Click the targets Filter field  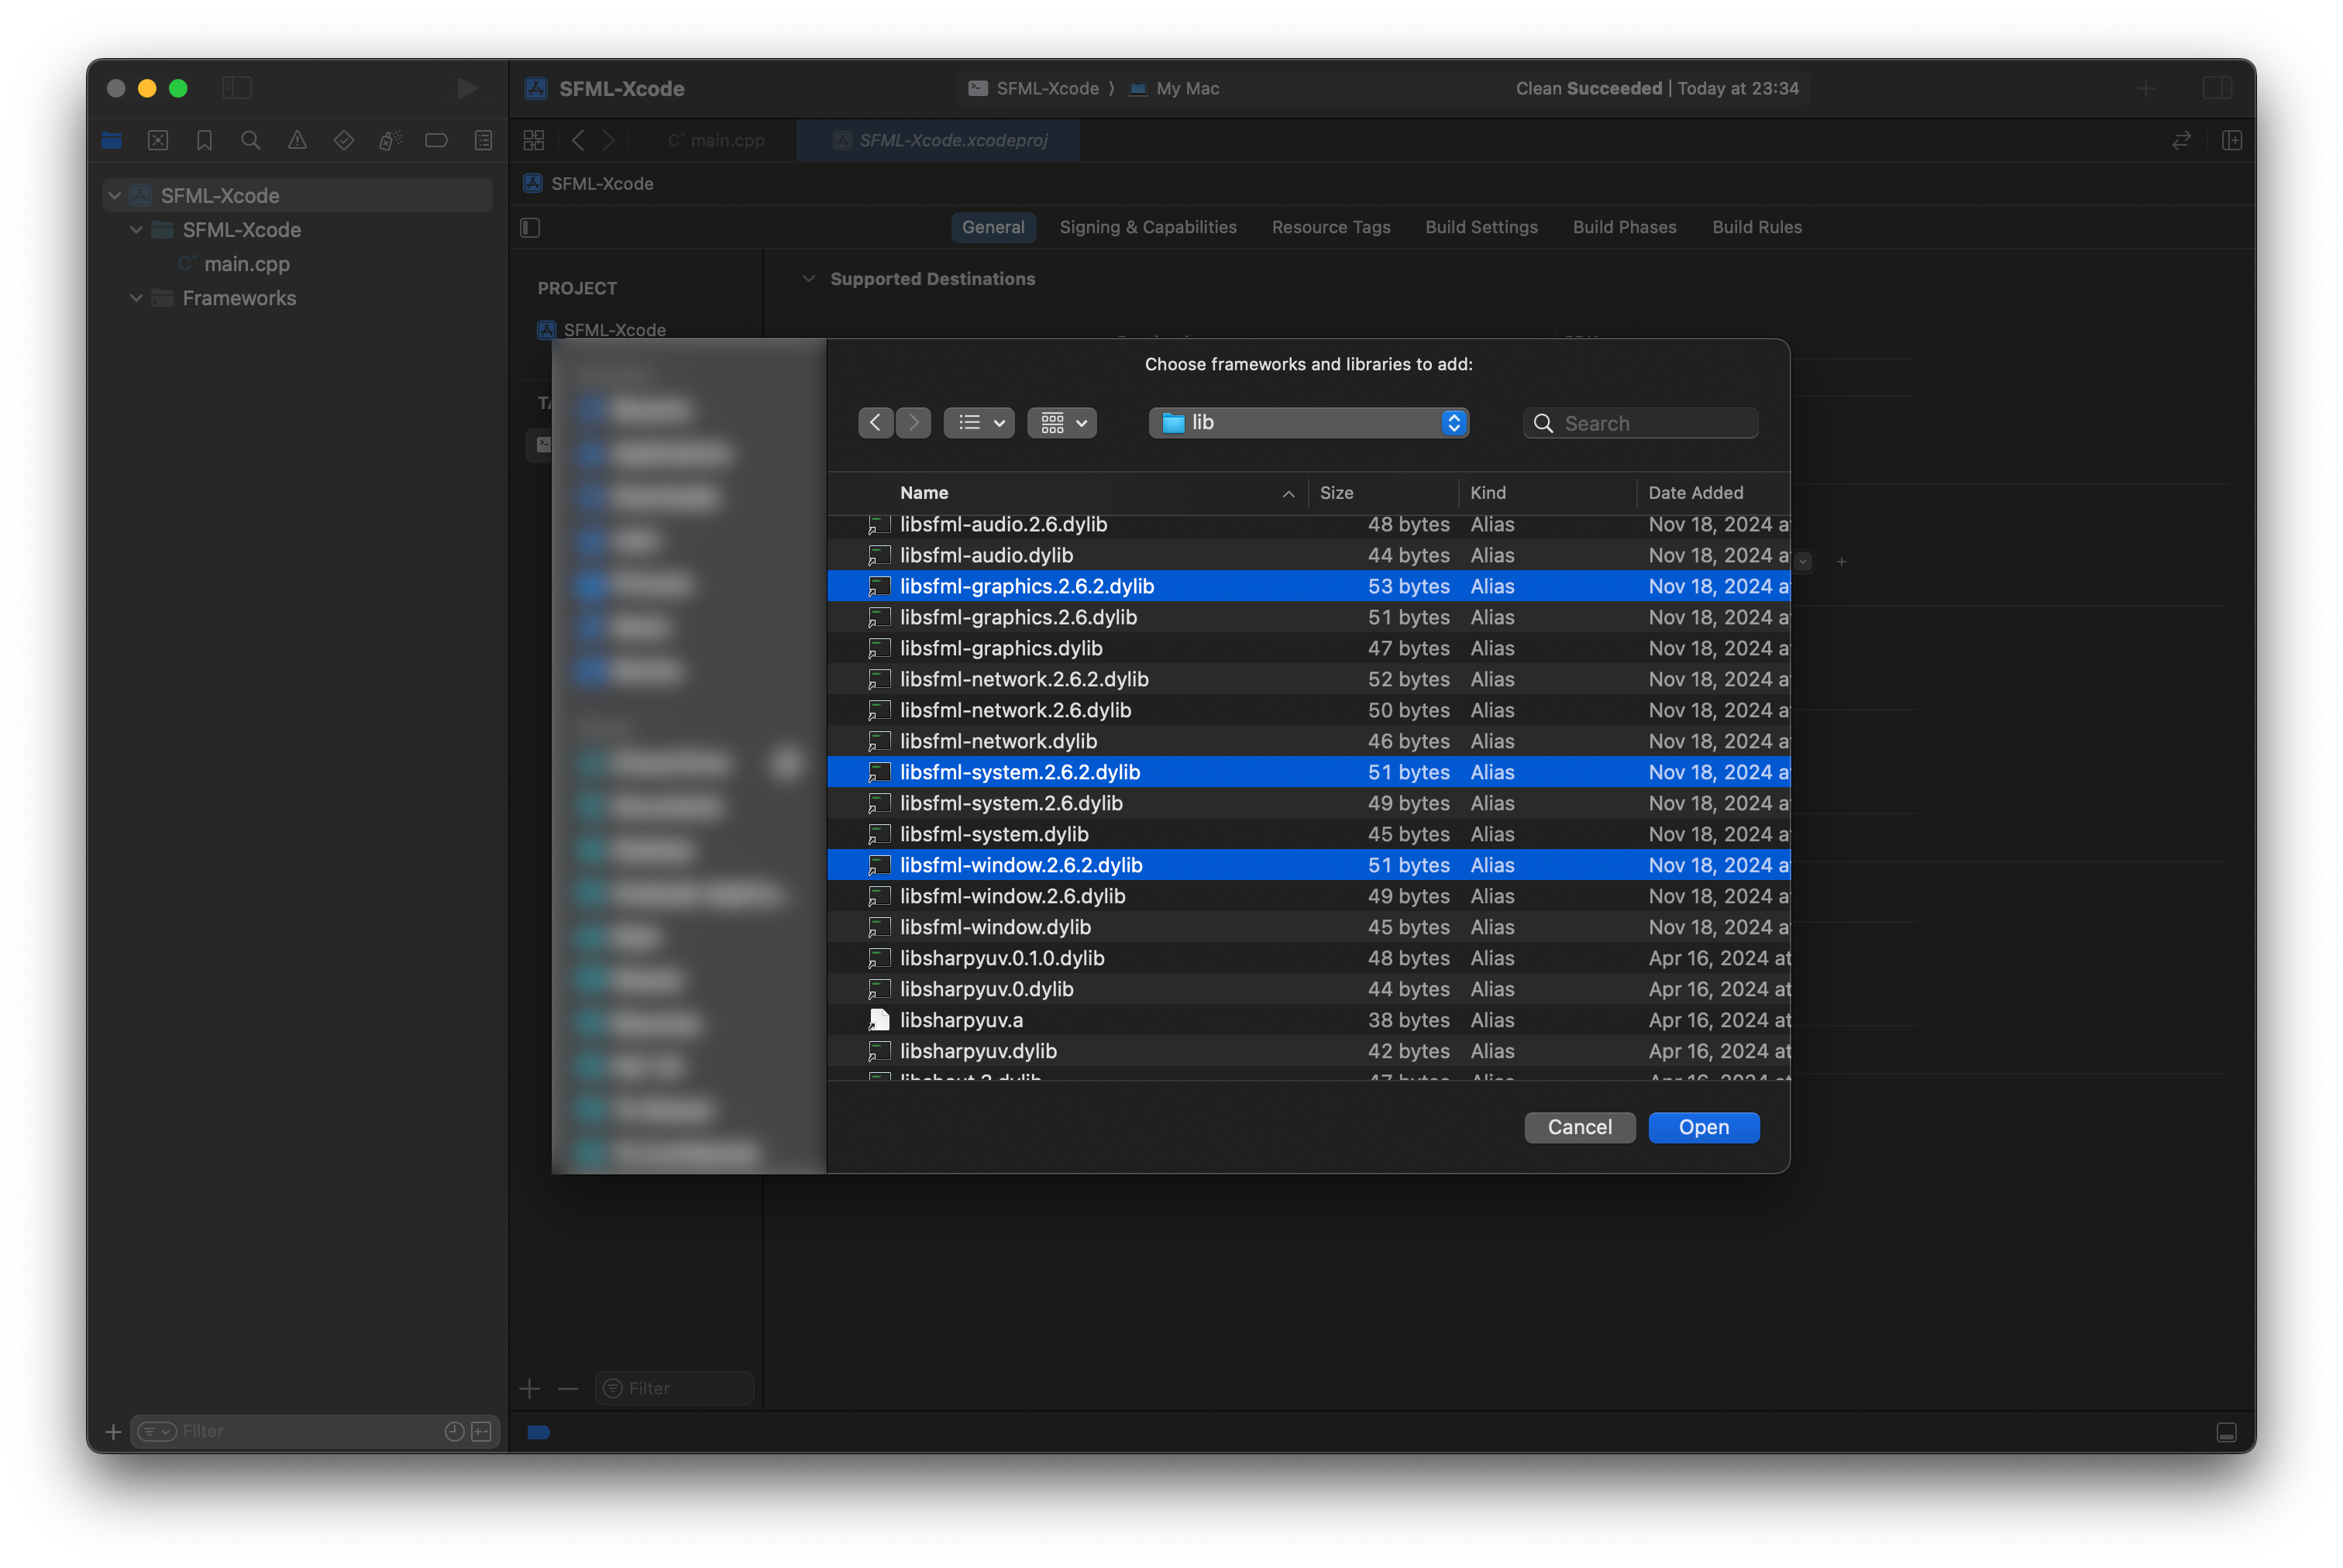674,1388
